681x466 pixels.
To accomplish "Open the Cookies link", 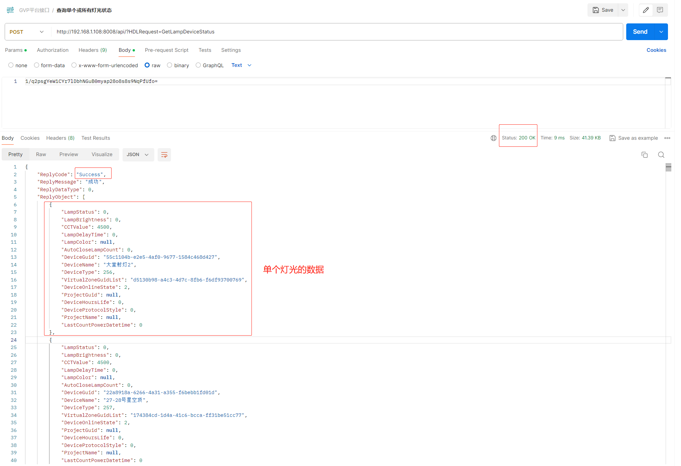I will tap(656, 50).
